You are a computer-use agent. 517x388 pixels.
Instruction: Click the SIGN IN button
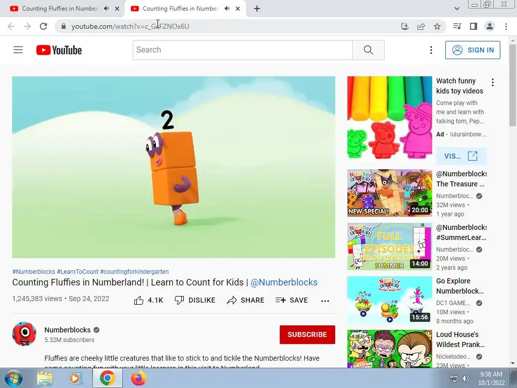pos(473,50)
